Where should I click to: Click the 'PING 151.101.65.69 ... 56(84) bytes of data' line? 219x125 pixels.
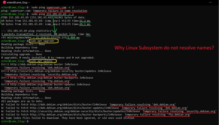(x=43, y=17)
